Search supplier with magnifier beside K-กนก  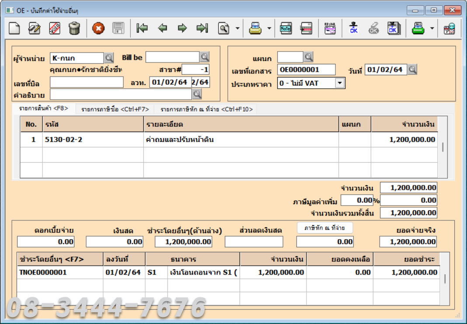tap(109, 57)
